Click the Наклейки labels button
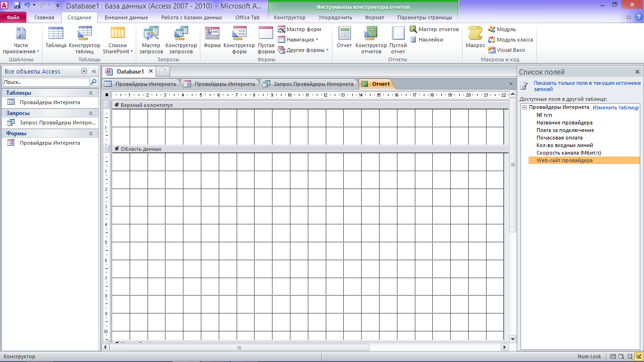This screenshot has width=644, height=362. coord(427,40)
